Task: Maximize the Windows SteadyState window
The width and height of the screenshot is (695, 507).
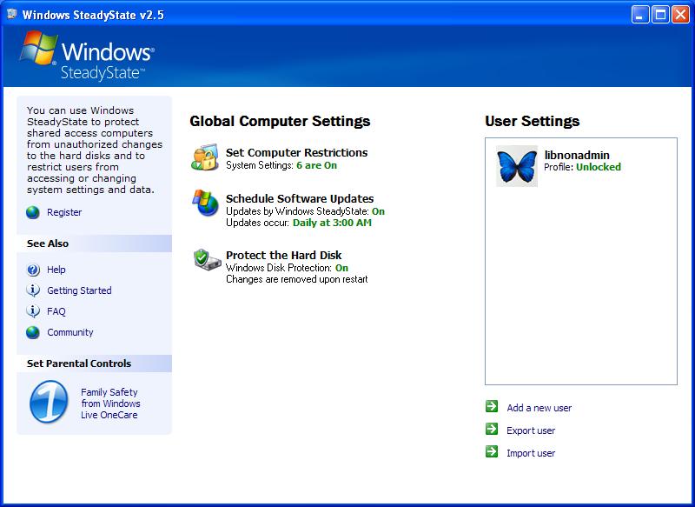Action: click(660, 15)
